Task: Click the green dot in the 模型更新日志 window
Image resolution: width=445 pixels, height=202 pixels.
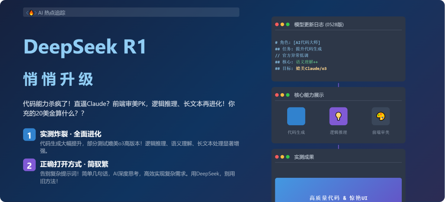Action: (x=288, y=24)
